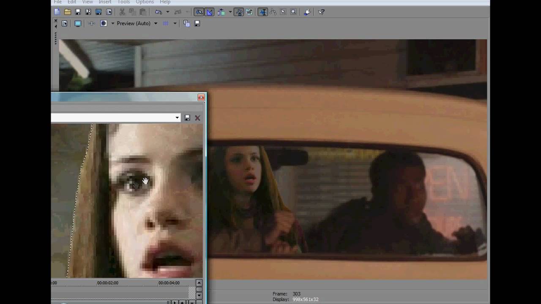Save the project with the floppy icon
The height and width of the screenshot is (304, 541).
(x=78, y=12)
